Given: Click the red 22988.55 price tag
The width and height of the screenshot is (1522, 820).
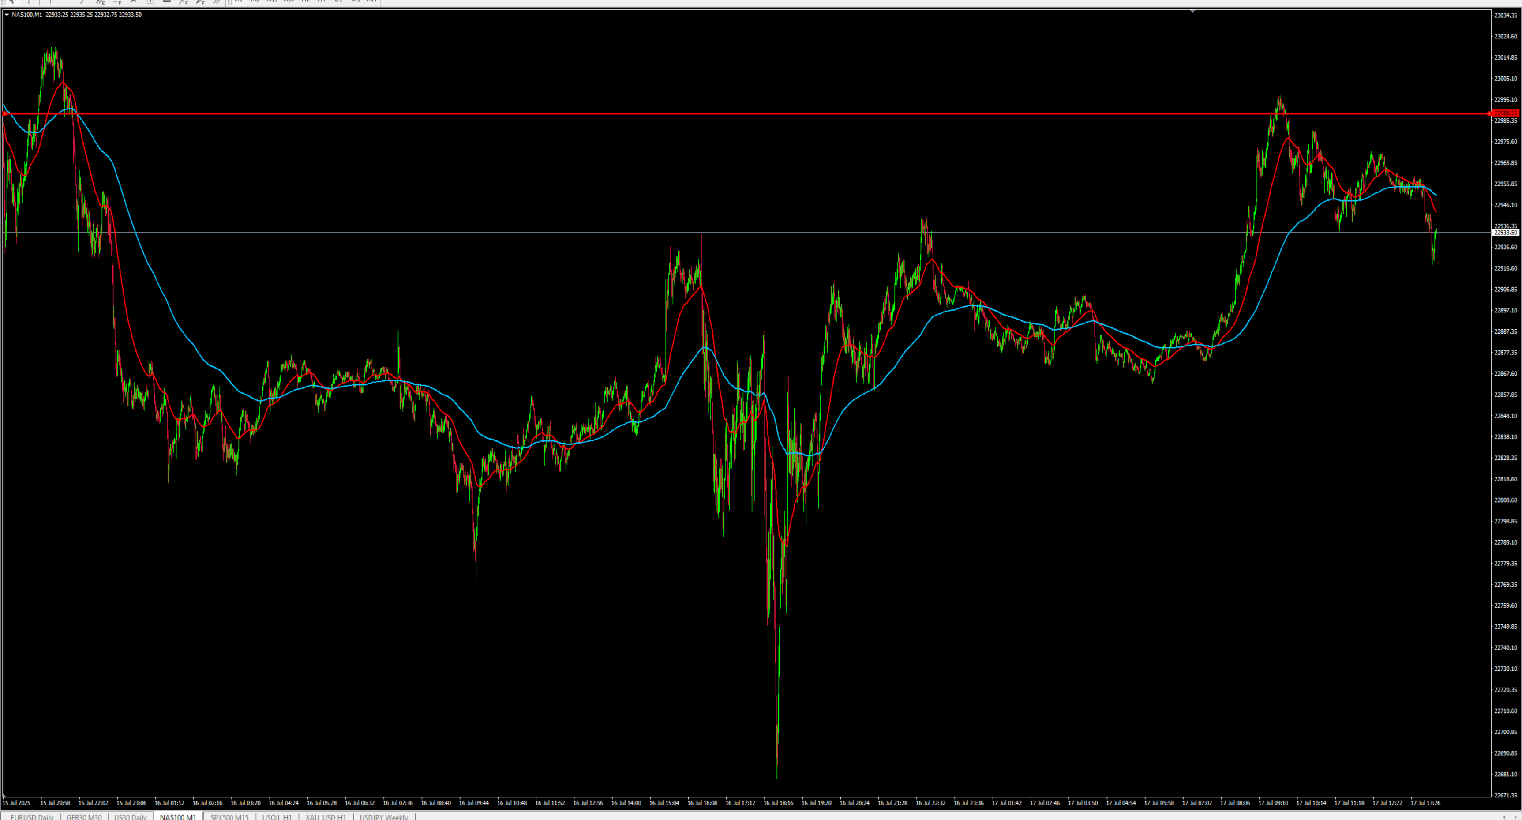Looking at the screenshot, I should click(x=1504, y=113).
